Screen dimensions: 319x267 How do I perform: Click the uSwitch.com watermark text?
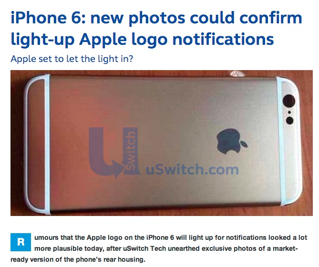click(192, 169)
